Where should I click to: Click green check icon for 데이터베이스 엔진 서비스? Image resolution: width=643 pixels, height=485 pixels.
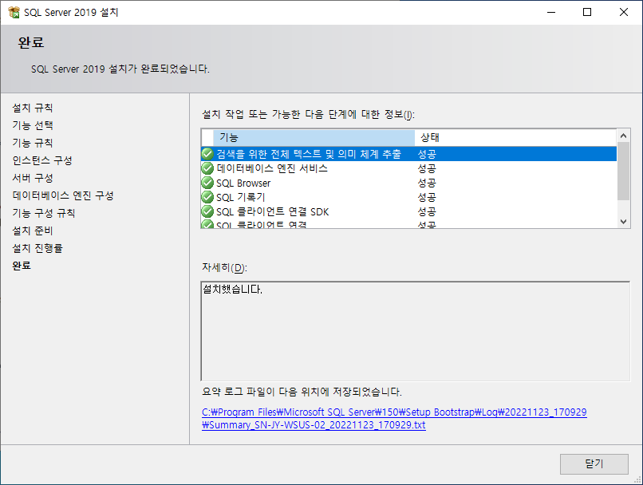click(x=207, y=168)
